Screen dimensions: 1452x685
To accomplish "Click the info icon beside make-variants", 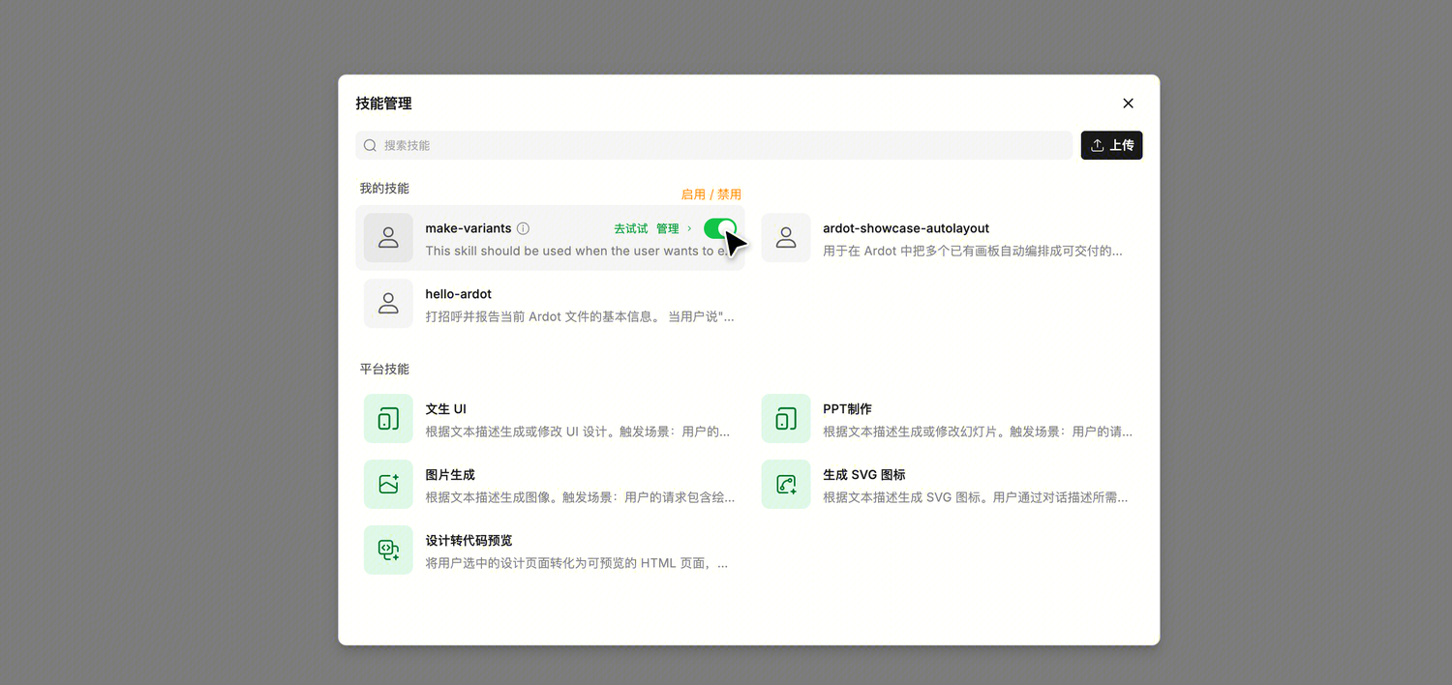I will coord(523,228).
